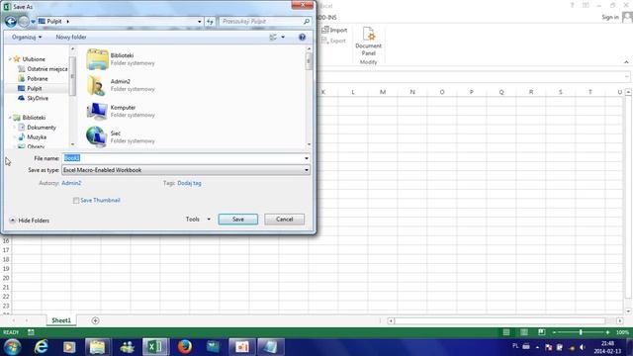Open the File name dropdown arrow
633x356 pixels.
tap(307, 158)
